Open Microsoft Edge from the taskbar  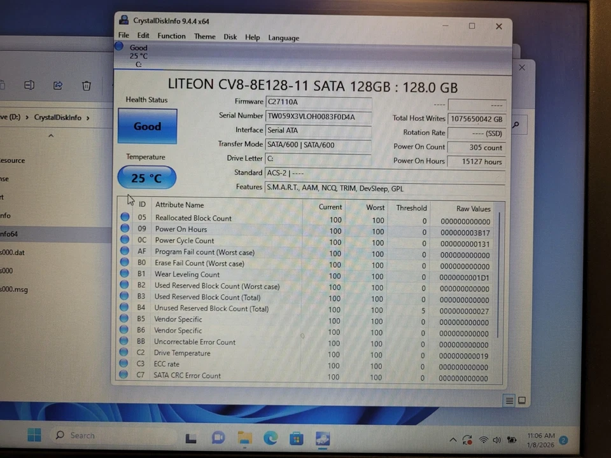pyautogui.click(x=270, y=438)
